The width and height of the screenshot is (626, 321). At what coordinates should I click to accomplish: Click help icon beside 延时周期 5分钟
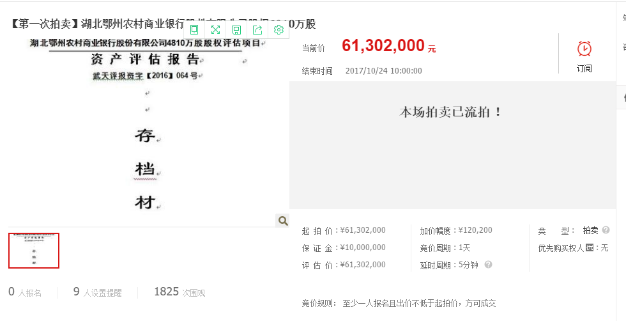click(488, 265)
